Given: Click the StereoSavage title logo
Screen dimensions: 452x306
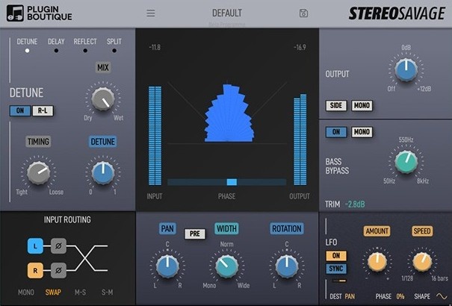Looking at the screenshot, I should point(397,13).
